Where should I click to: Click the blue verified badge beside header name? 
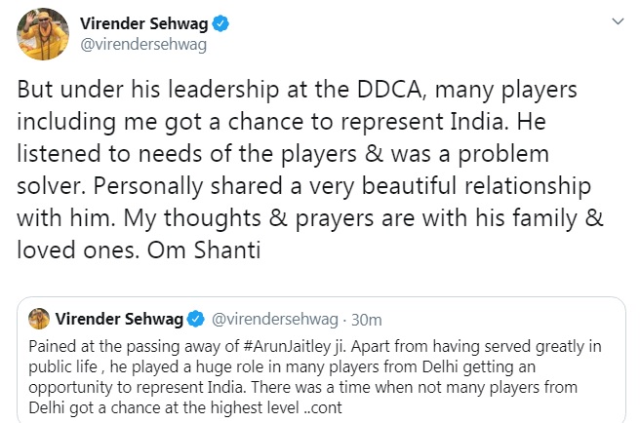pos(220,23)
